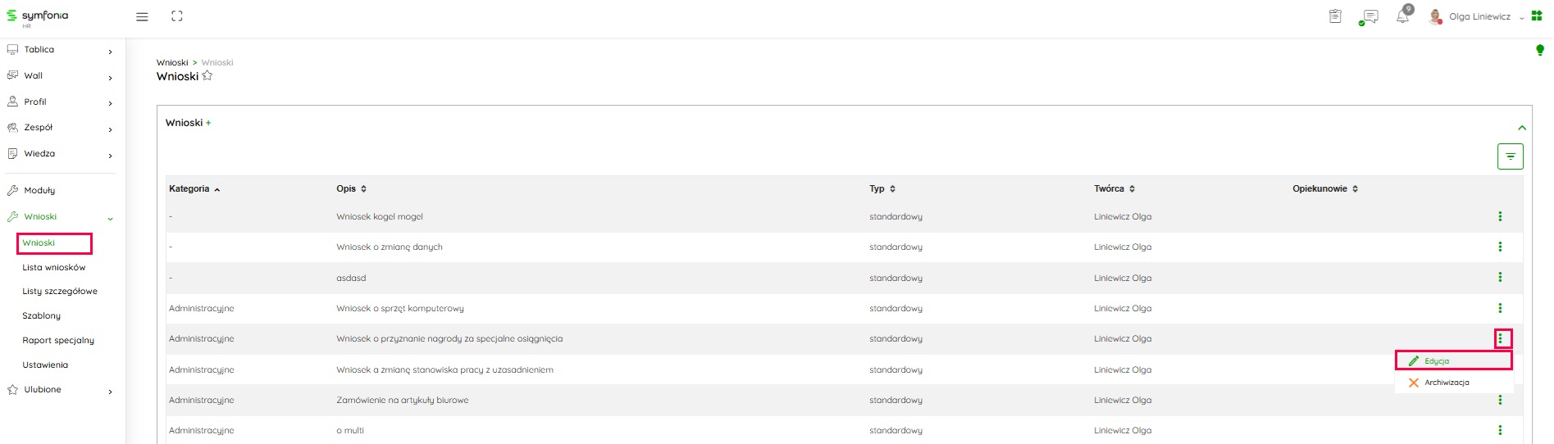
Task: Collapse the Wnioski panel chevron
Action: pyautogui.click(x=1522, y=128)
